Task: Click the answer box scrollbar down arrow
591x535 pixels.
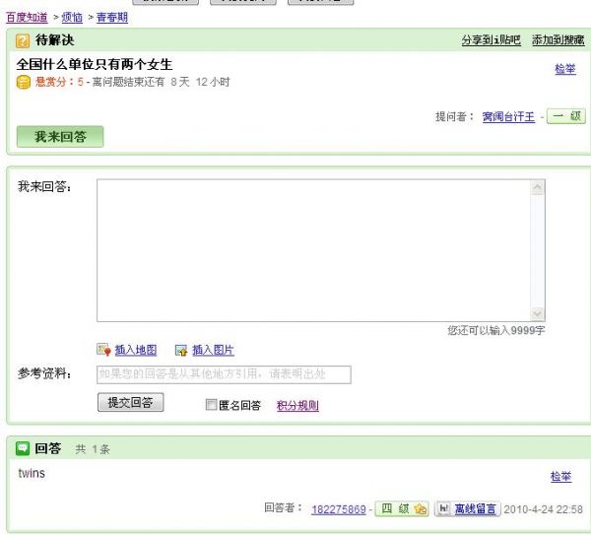Action: click(x=537, y=312)
